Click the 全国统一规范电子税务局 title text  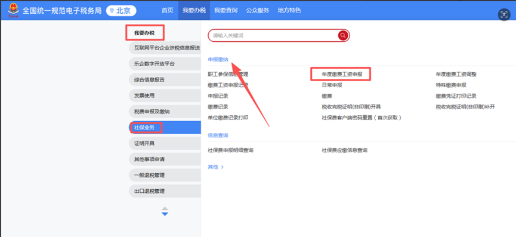click(62, 11)
